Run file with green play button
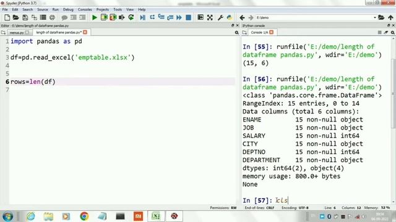396x222 pixels. (95, 17)
